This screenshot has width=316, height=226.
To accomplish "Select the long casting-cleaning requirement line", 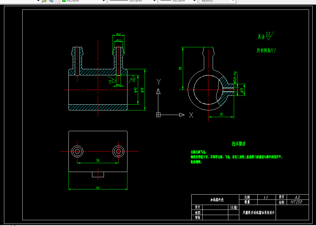I will 237,157.
